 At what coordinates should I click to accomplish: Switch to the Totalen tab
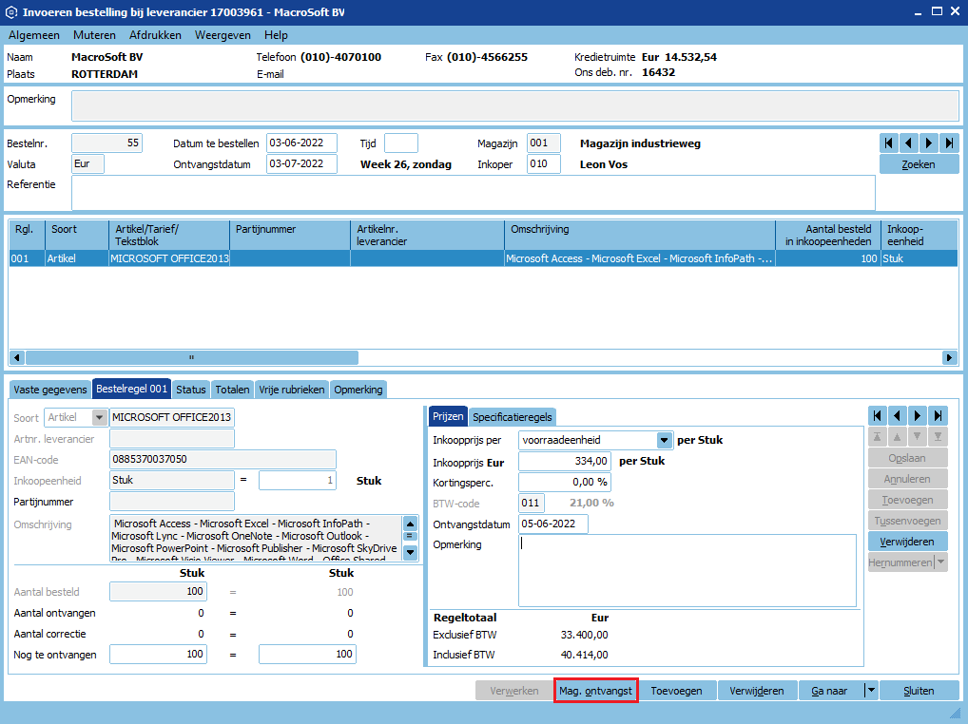(232, 390)
